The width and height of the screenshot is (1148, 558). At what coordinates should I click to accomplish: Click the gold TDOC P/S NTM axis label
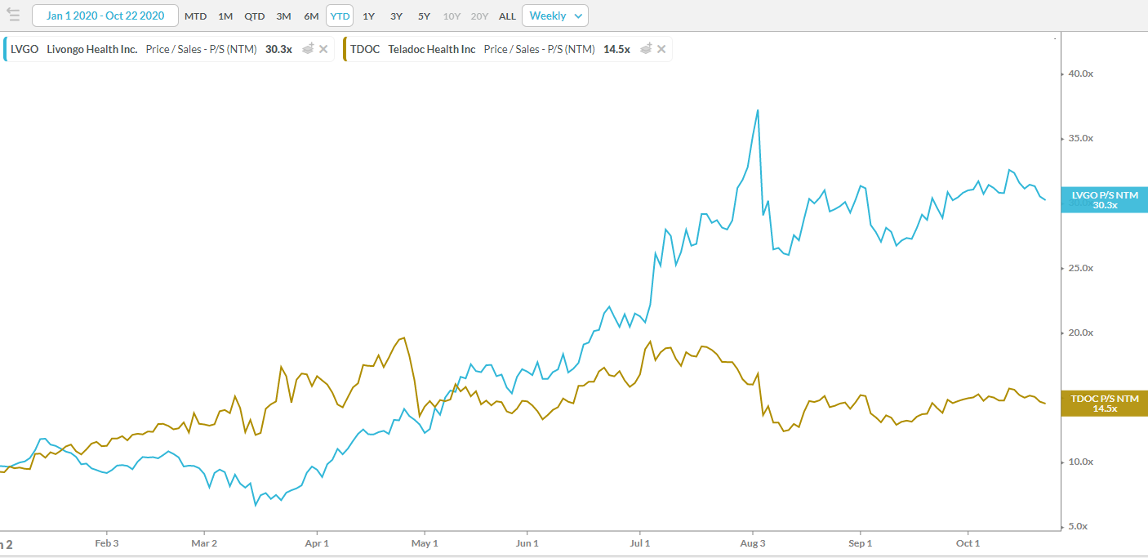coord(1104,403)
